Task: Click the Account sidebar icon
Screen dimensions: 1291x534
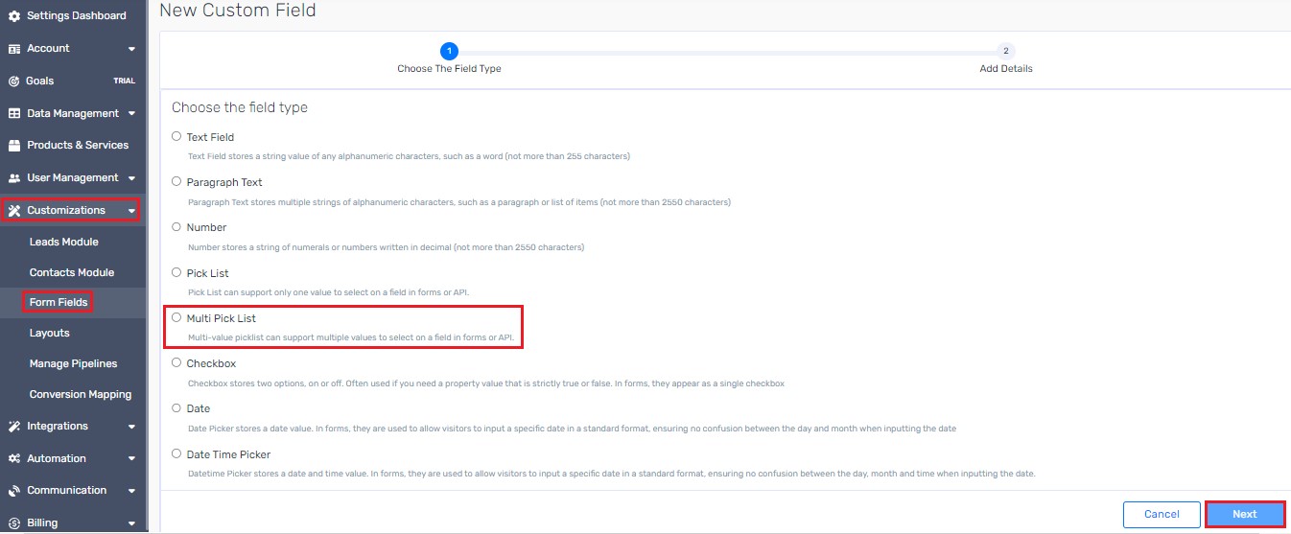Action: 14,49
